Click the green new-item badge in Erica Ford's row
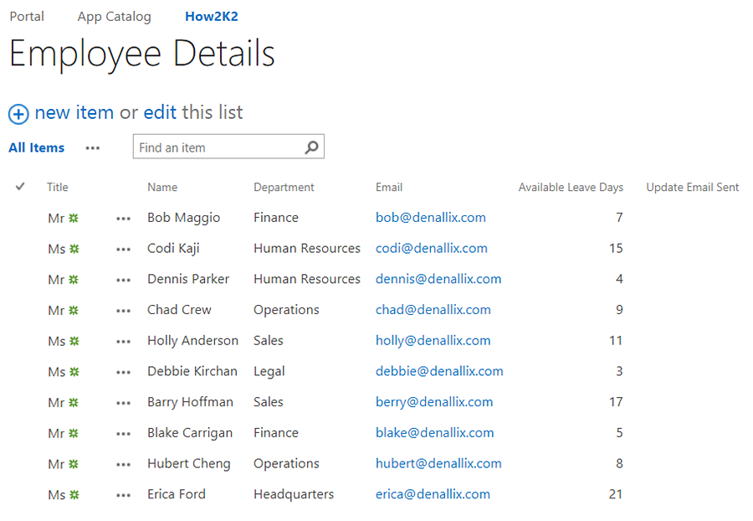 click(74, 494)
